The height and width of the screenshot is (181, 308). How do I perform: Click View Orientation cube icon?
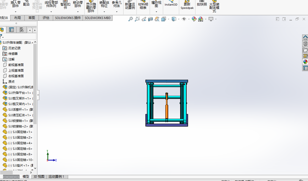pos(164,19)
